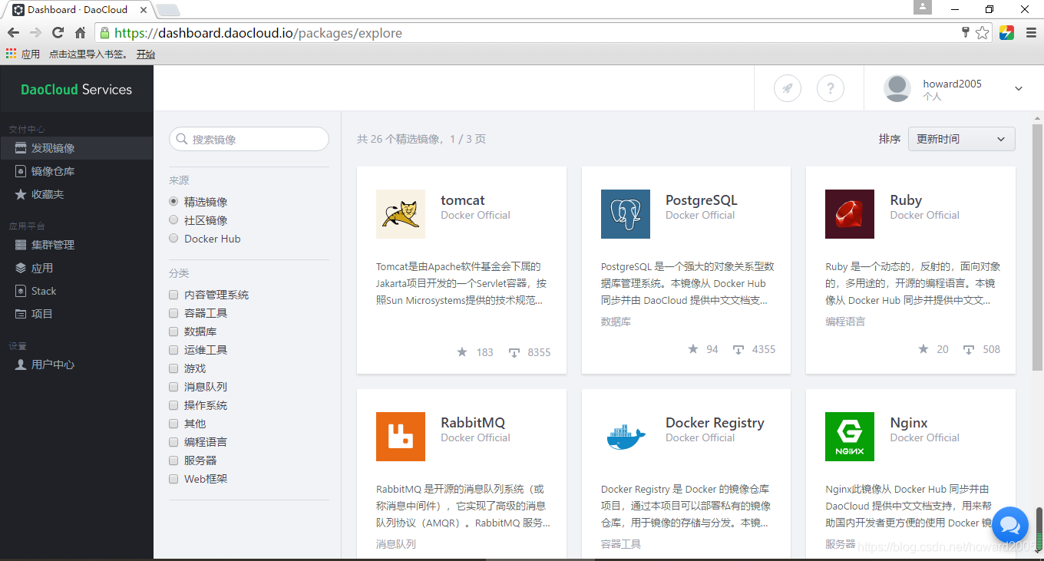
Task: Check the 服务器 category checkbox
Action: (x=173, y=460)
